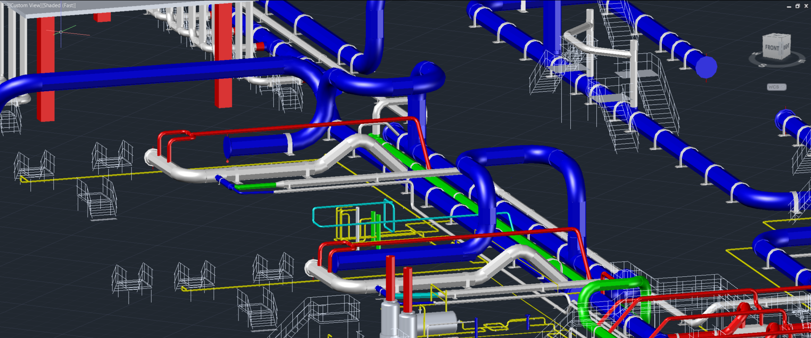This screenshot has height=338, width=811.
Task: Close the drawing viewport window
Action: coord(806,6)
